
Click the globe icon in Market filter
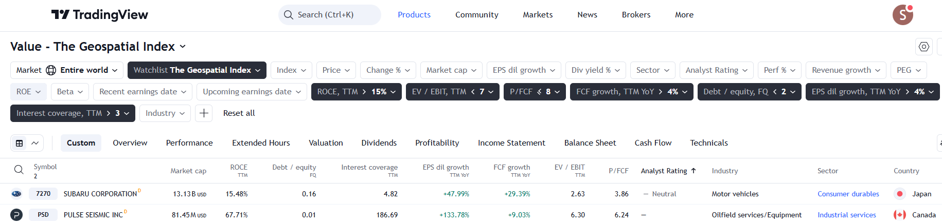pos(51,70)
